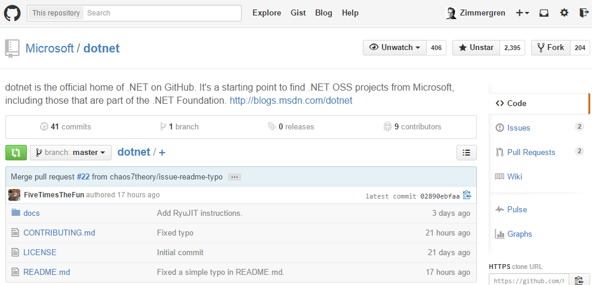Expand the commit message ellipsis
The width and height of the screenshot is (592, 285).
235,177
